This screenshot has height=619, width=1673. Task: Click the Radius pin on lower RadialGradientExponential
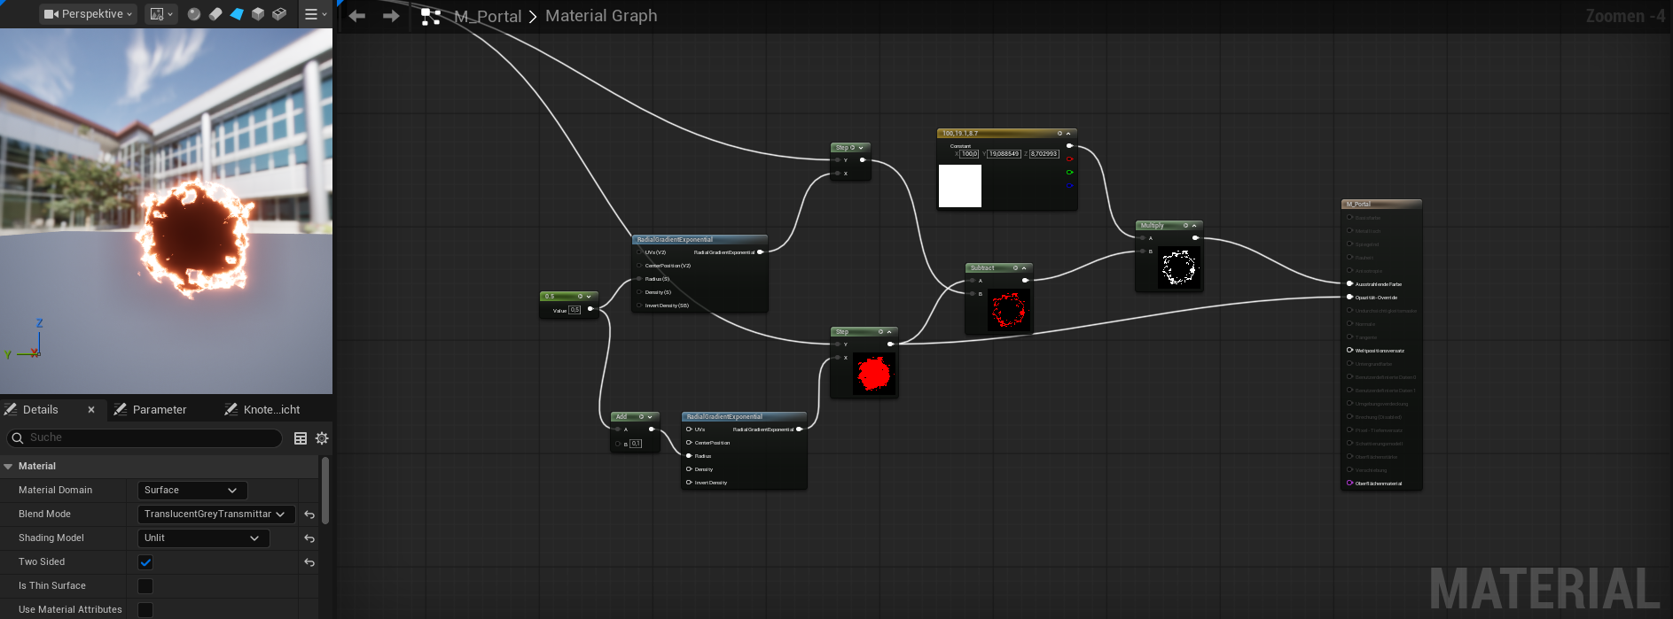689,456
